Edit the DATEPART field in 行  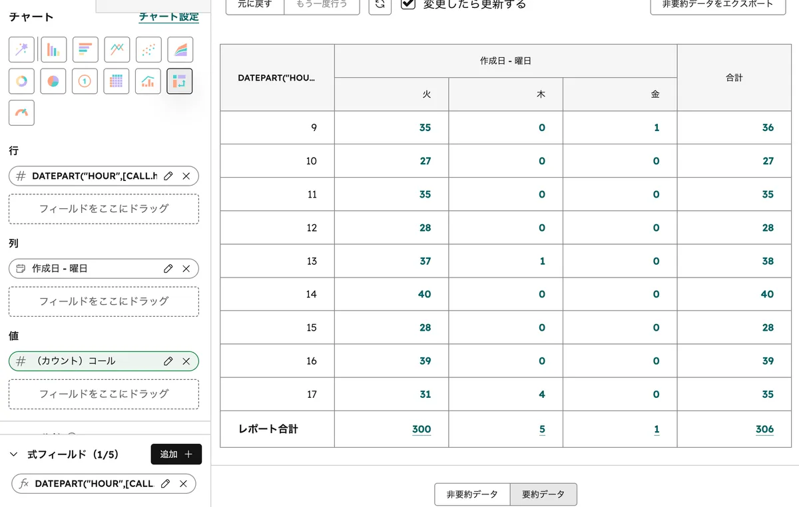[x=168, y=176]
